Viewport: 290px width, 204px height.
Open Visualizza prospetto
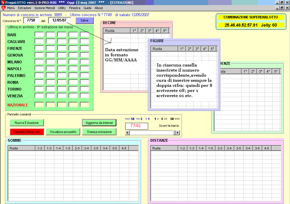tap(63, 132)
